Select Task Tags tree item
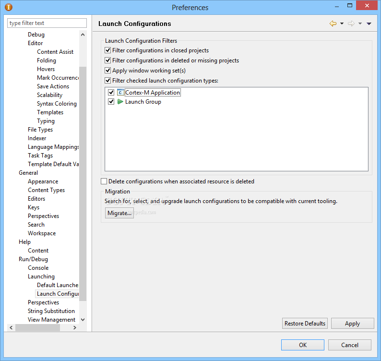 pos(40,156)
